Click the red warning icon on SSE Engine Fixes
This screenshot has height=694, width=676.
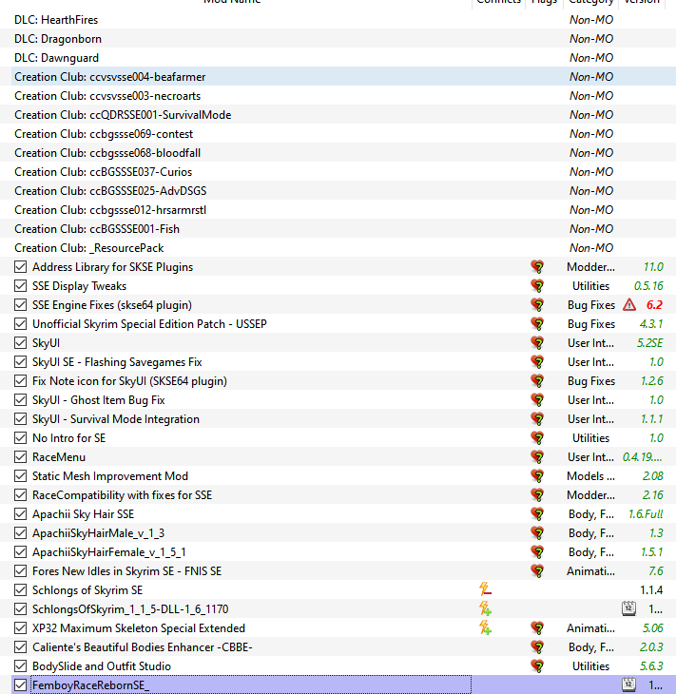pos(629,305)
